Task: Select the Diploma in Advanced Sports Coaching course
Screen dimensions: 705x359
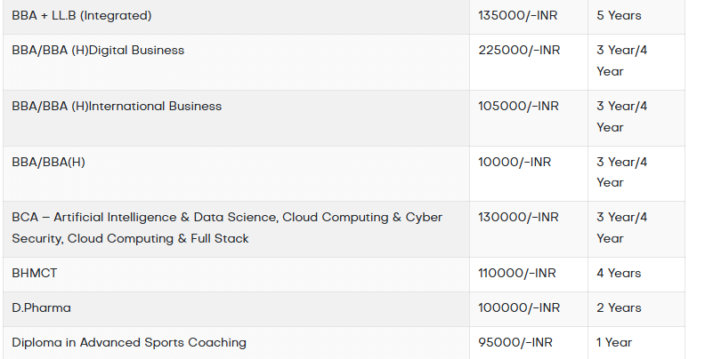Action: point(129,343)
